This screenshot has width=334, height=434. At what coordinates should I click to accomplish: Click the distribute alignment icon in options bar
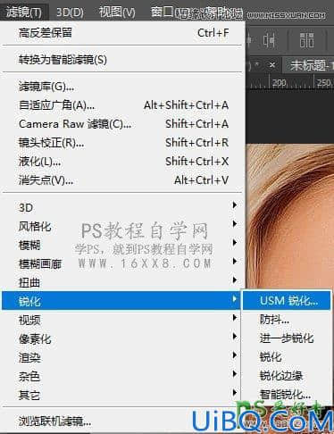pyautogui.click(x=306, y=40)
